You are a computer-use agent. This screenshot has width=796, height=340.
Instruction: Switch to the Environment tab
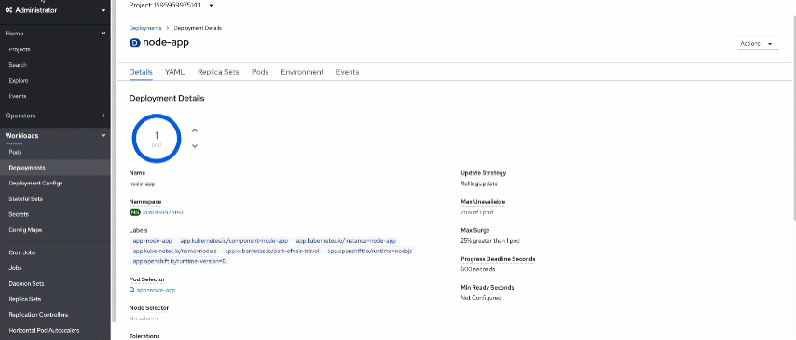[x=302, y=72]
